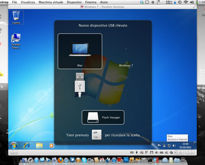This screenshot has width=205, height=165.
Task: Click the floppy disk icon in the Parallels status bar
Action: (152, 152)
